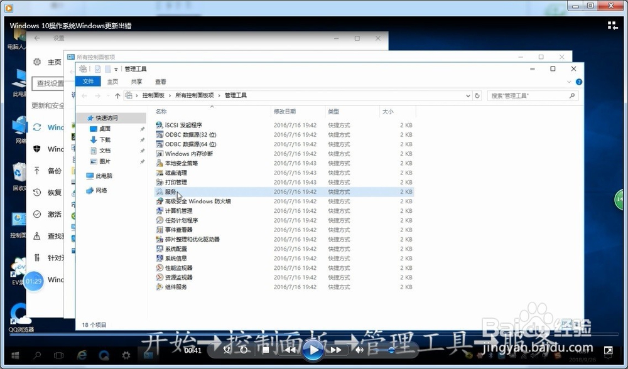The width and height of the screenshot is (628, 369).
Task: Select the 磁盘清理 icon
Action: point(160,173)
